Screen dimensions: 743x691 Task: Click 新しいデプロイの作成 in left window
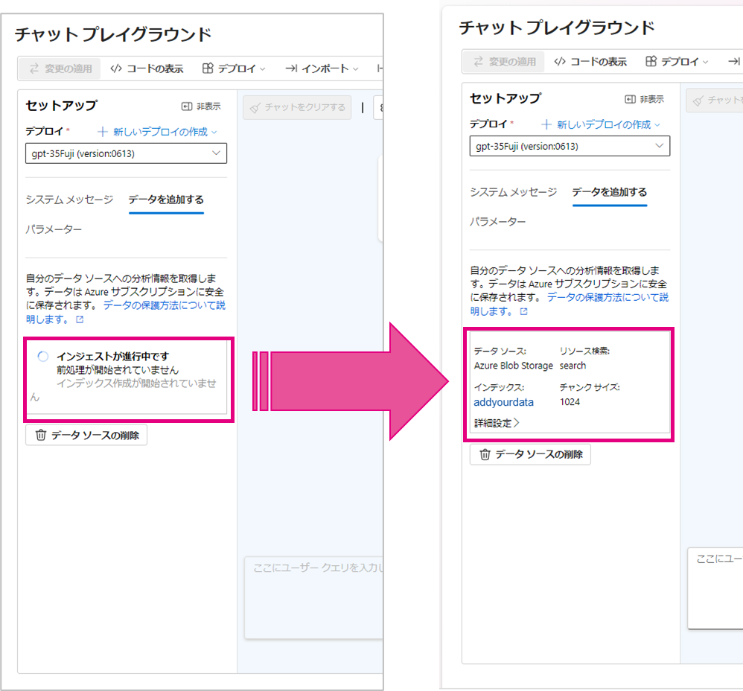(157, 132)
